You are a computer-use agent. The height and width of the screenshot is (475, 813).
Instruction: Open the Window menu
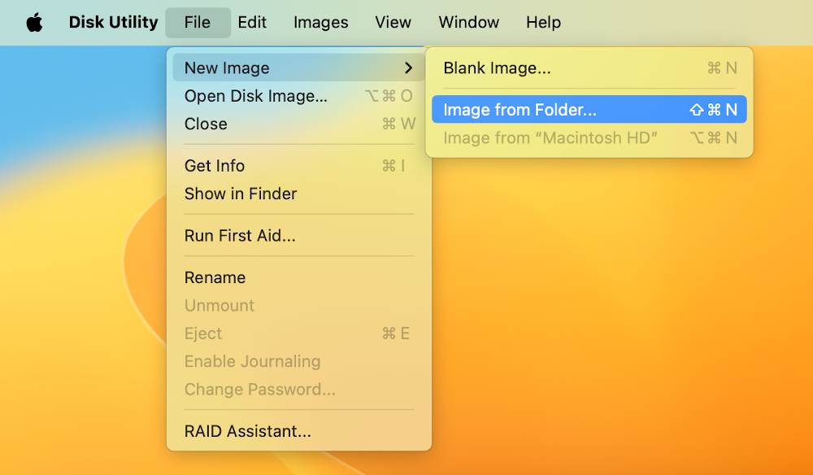468,22
